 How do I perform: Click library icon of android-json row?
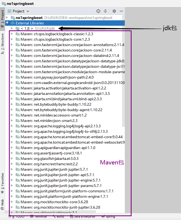coord(18,83)
